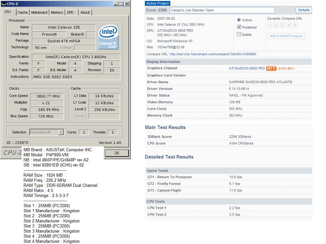The image size is (326, 244).
Task: Click the Driver Version value 6.14.10.6614
Action: tap(239, 89)
